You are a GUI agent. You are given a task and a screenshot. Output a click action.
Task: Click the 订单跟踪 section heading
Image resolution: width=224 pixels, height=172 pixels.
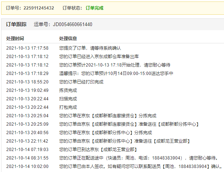point(16,24)
